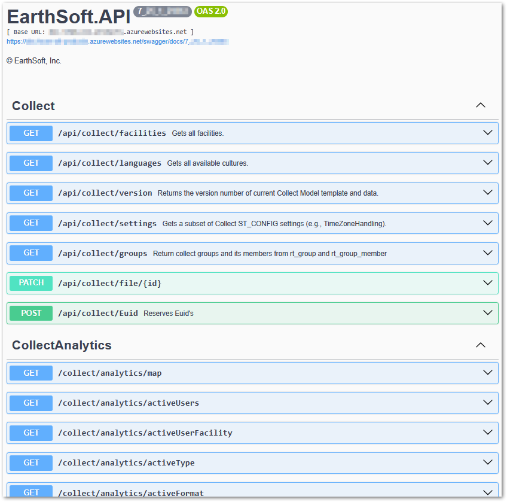Screen dimensions: 507x502
Task: Click the GET badge on /api/collect/version
Action: [30, 193]
